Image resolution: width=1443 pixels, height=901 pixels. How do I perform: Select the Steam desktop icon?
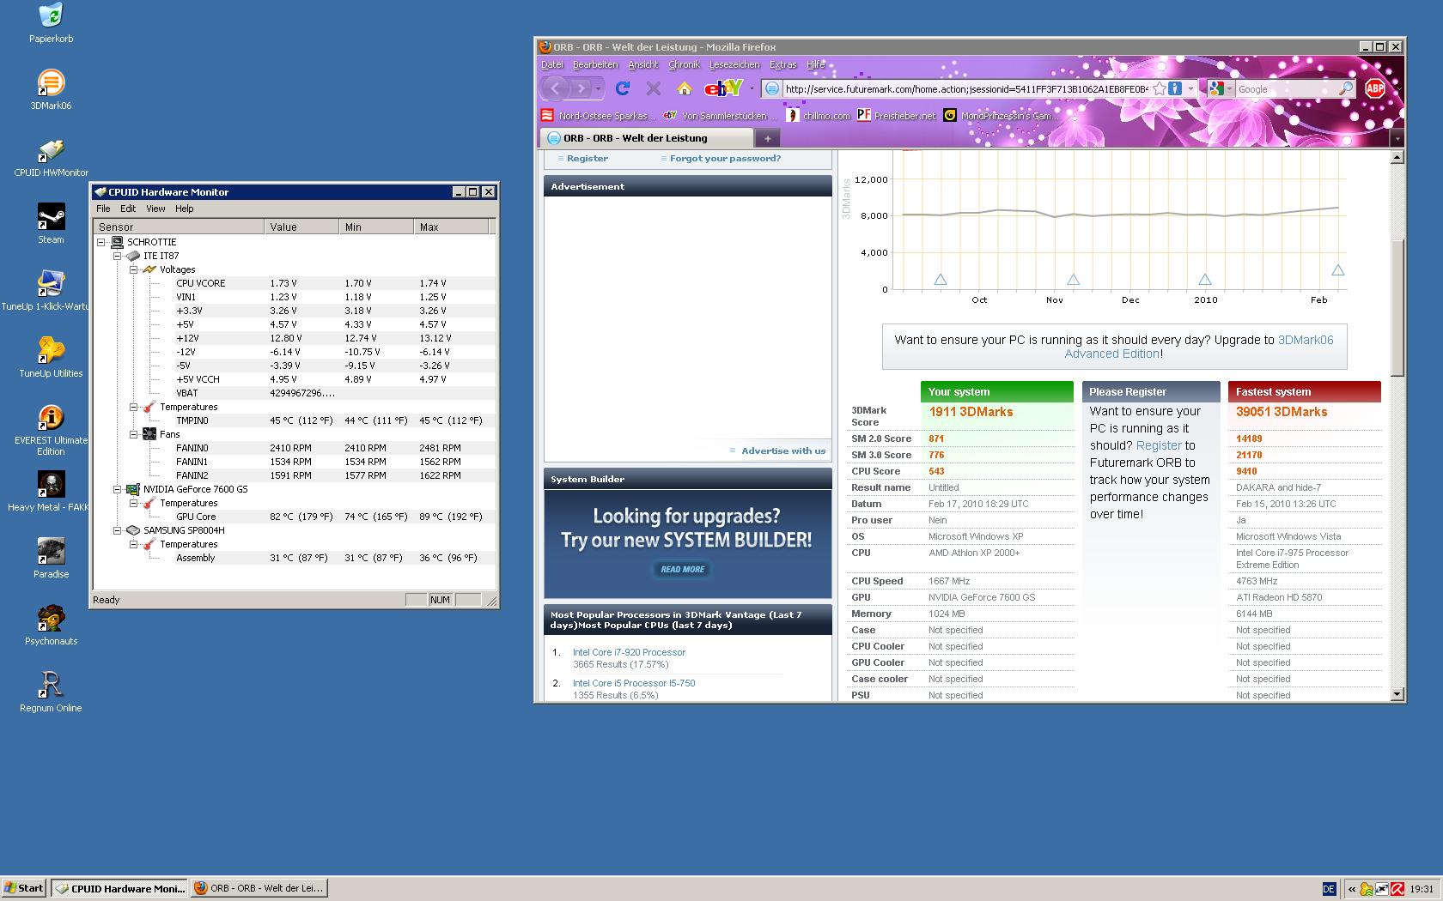pos(51,224)
